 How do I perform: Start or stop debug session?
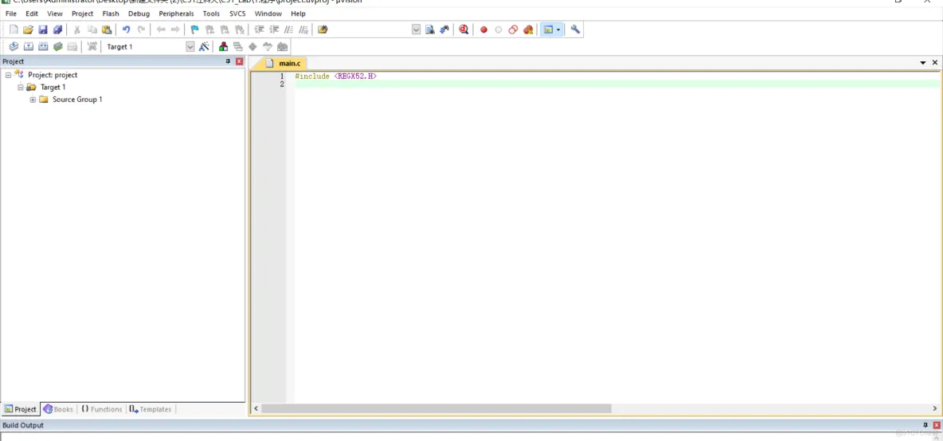(x=464, y=29)
